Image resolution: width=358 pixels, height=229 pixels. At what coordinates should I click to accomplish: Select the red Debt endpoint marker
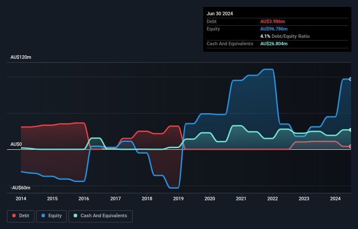click(351, 147)
